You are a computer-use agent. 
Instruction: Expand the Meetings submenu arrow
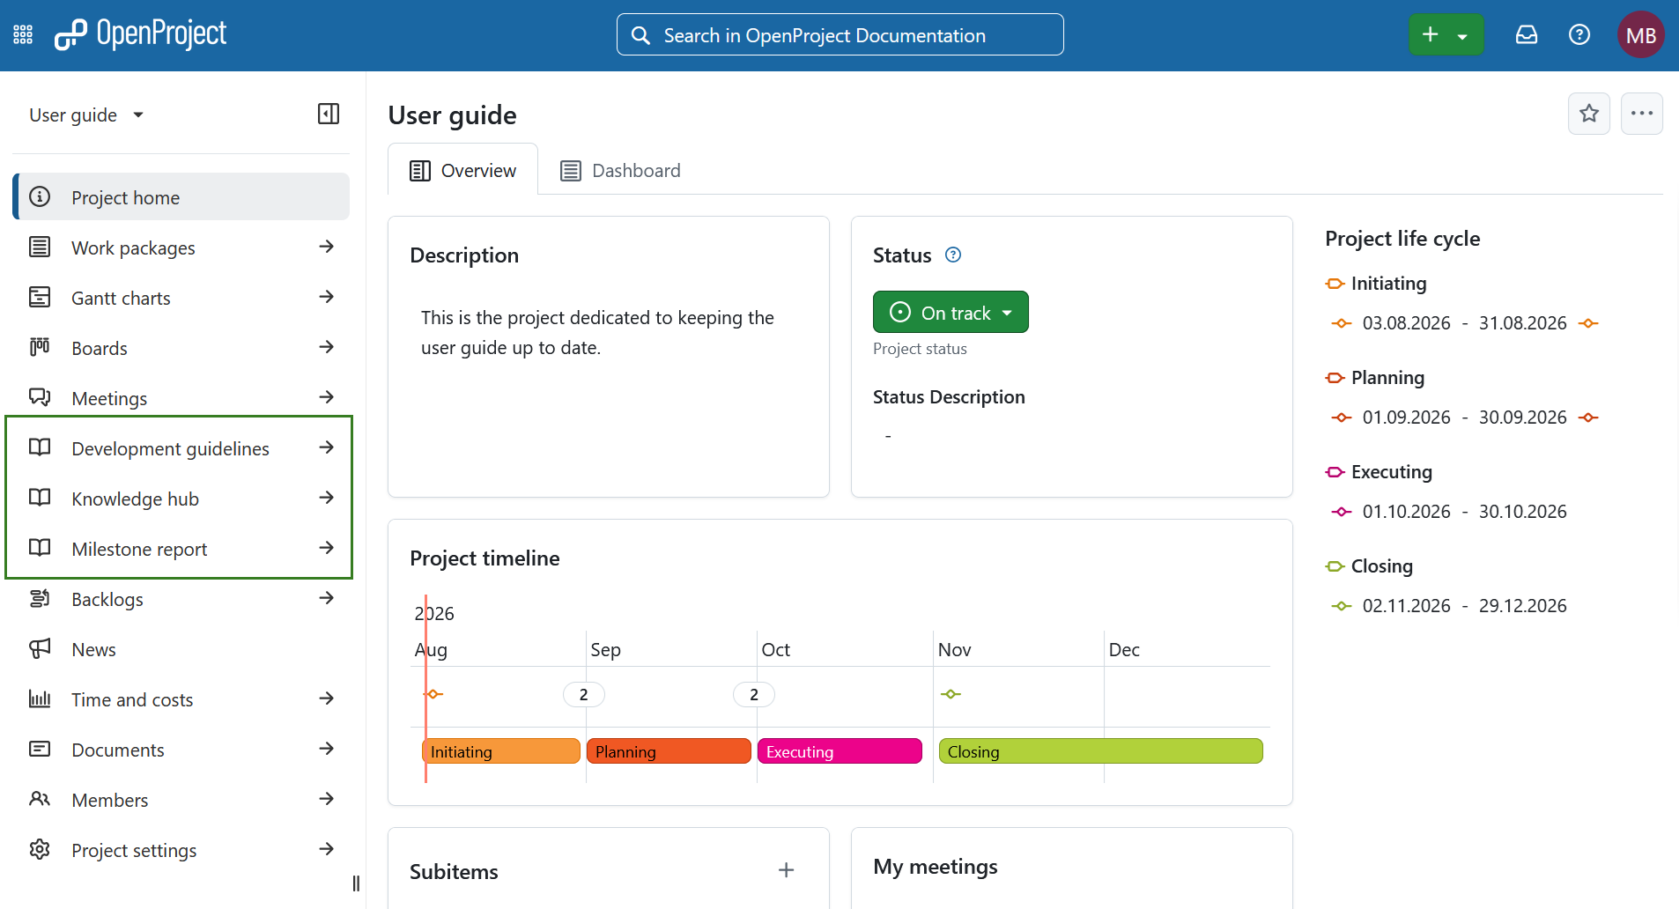coord(327,397)
